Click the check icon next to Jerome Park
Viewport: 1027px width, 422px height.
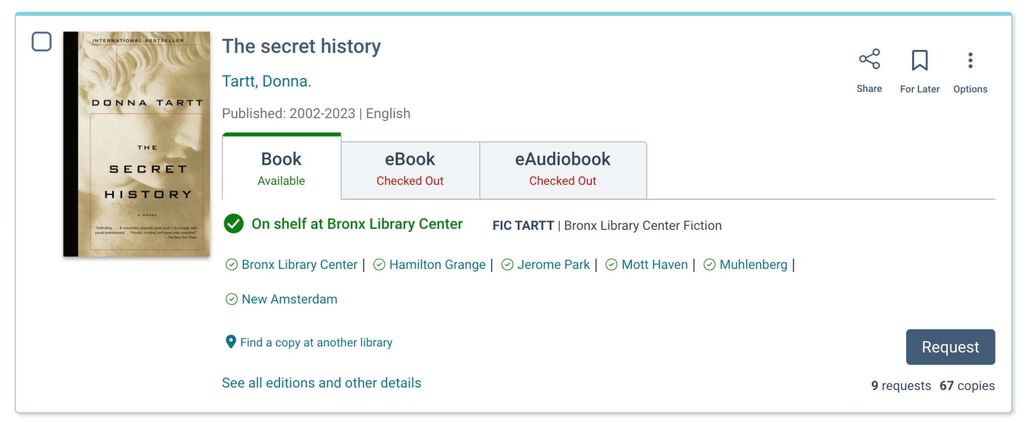coord(507,264)
